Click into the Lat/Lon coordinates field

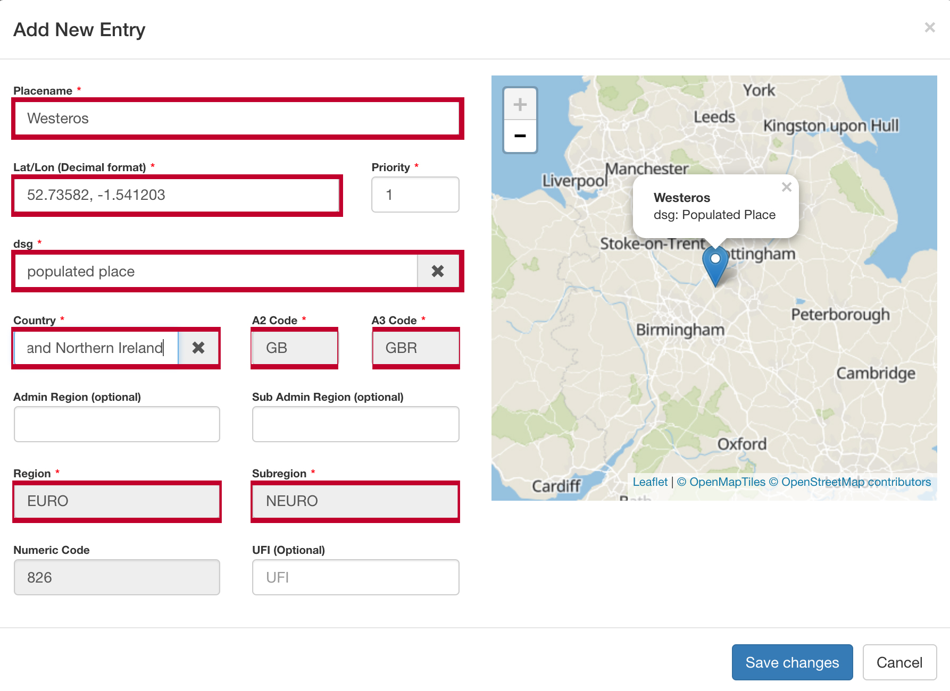(177, 195)
